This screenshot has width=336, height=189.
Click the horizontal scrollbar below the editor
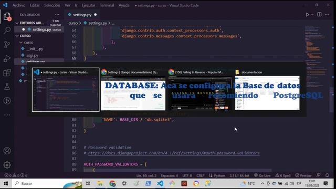click(x=178, y=171)
